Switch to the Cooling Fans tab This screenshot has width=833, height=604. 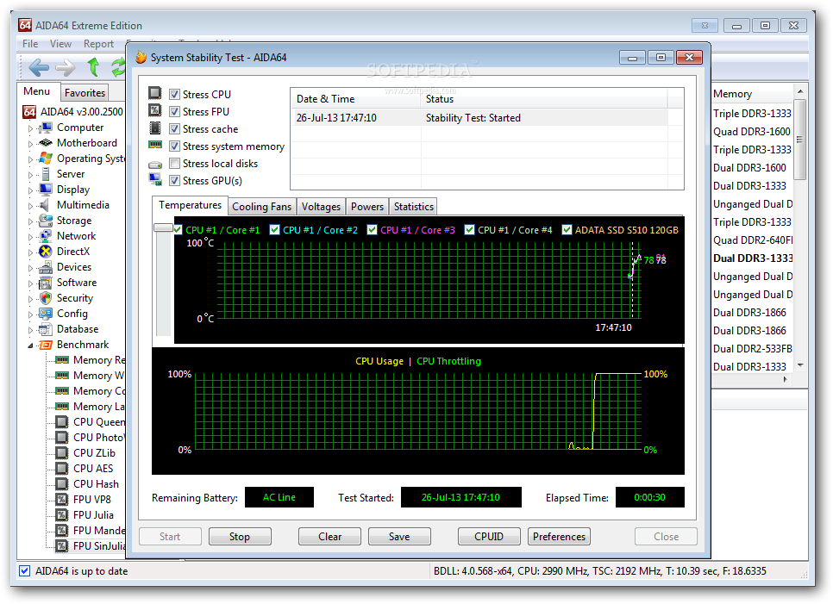tap(261, 207)
